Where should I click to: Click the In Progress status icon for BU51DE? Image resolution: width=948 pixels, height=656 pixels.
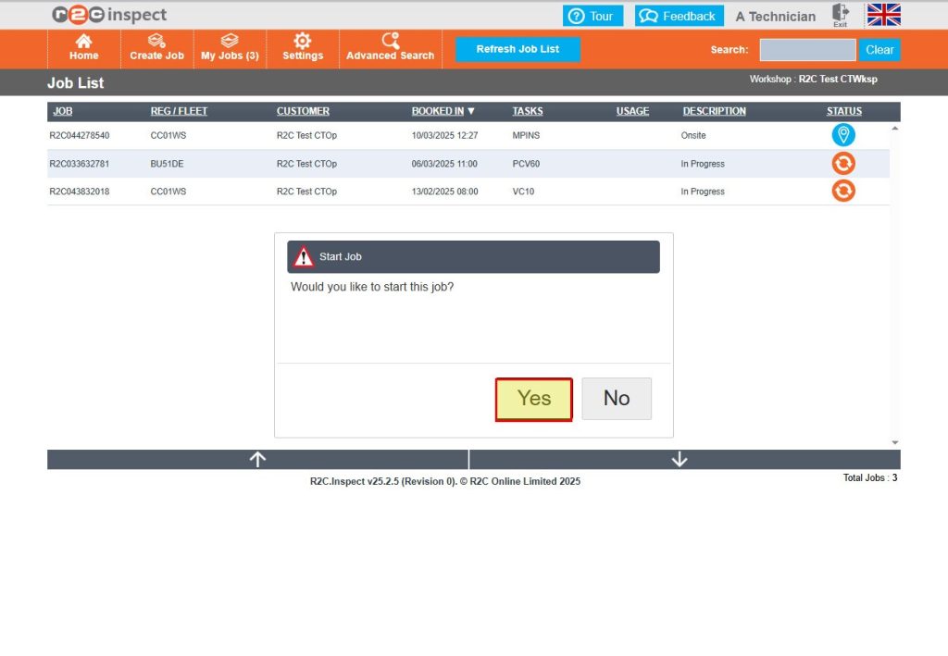843,163
